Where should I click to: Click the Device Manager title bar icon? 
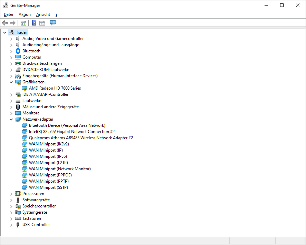6,5
